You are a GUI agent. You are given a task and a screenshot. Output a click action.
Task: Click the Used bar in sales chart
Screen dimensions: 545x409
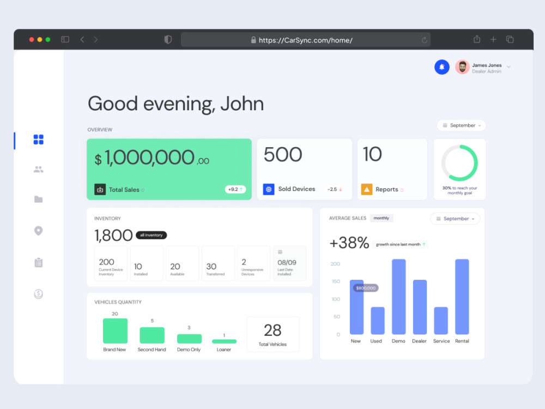tap(378, 321)
